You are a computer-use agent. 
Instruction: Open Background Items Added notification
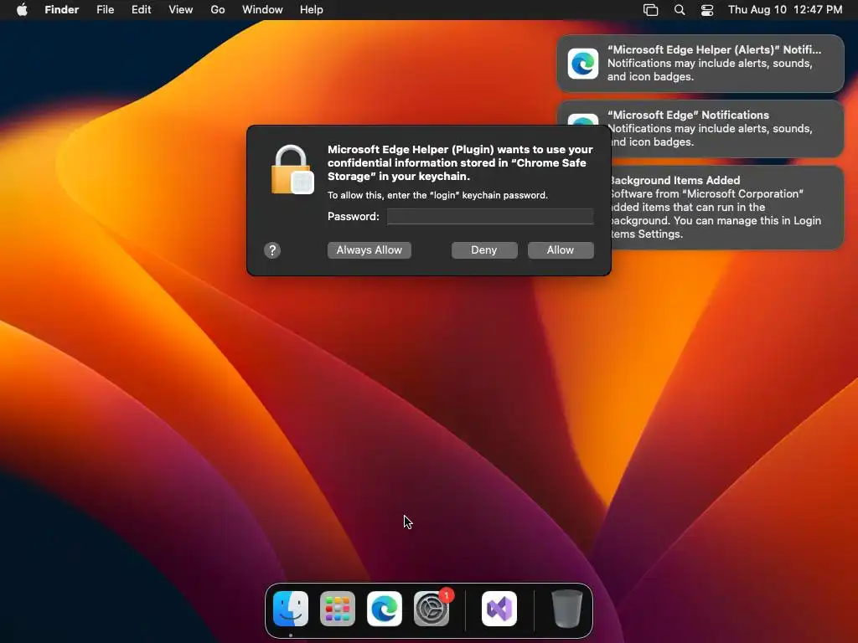pos(727,208)
